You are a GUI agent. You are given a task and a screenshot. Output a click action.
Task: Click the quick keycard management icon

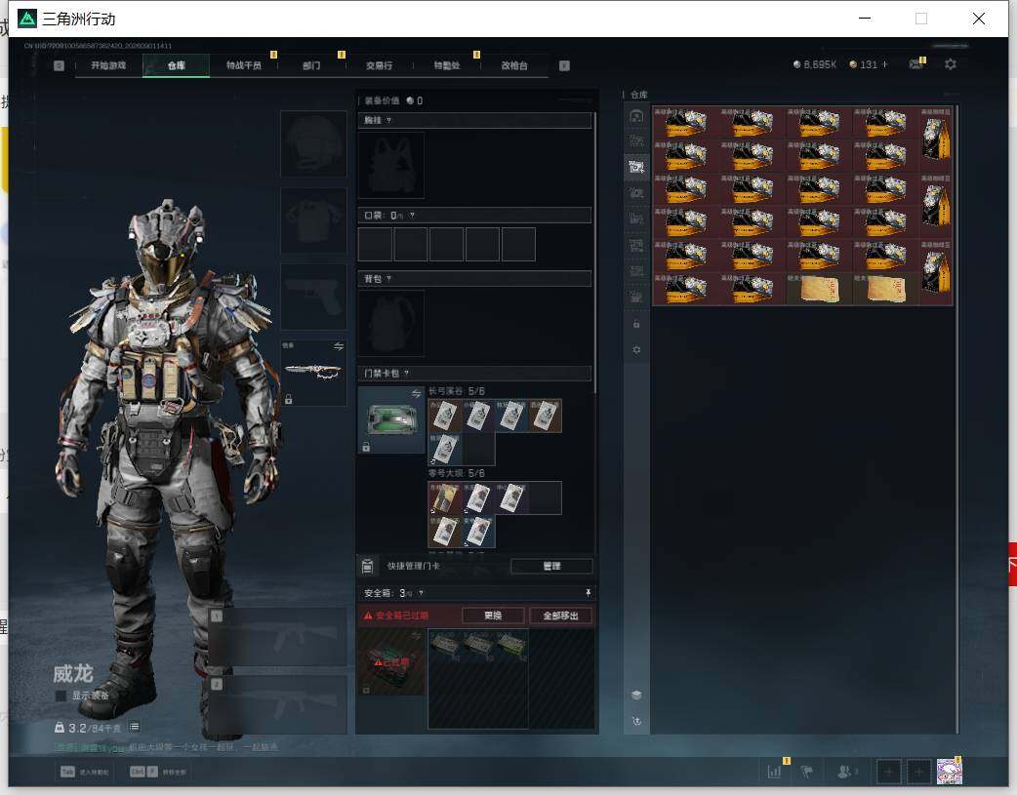[367, 566]
